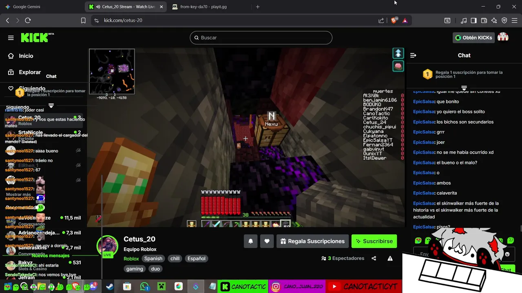This screenshot has height=293, width=522.
Task: Open the Brave main menu
Action: 515,20
